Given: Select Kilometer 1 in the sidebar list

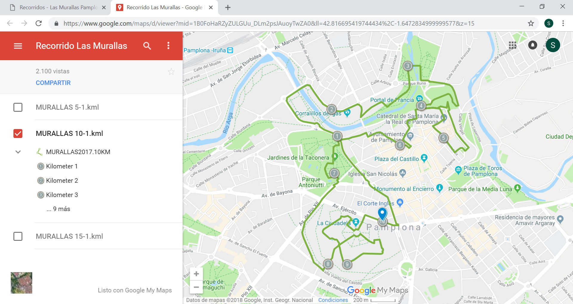Looking at the screenshot, I should 62,166.
